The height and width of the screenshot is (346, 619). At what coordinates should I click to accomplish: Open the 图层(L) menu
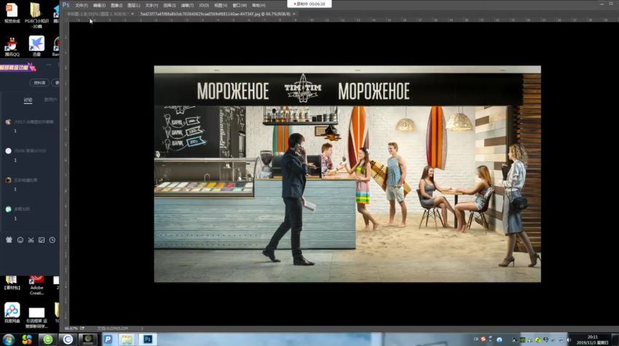click(x=134, y=6)
